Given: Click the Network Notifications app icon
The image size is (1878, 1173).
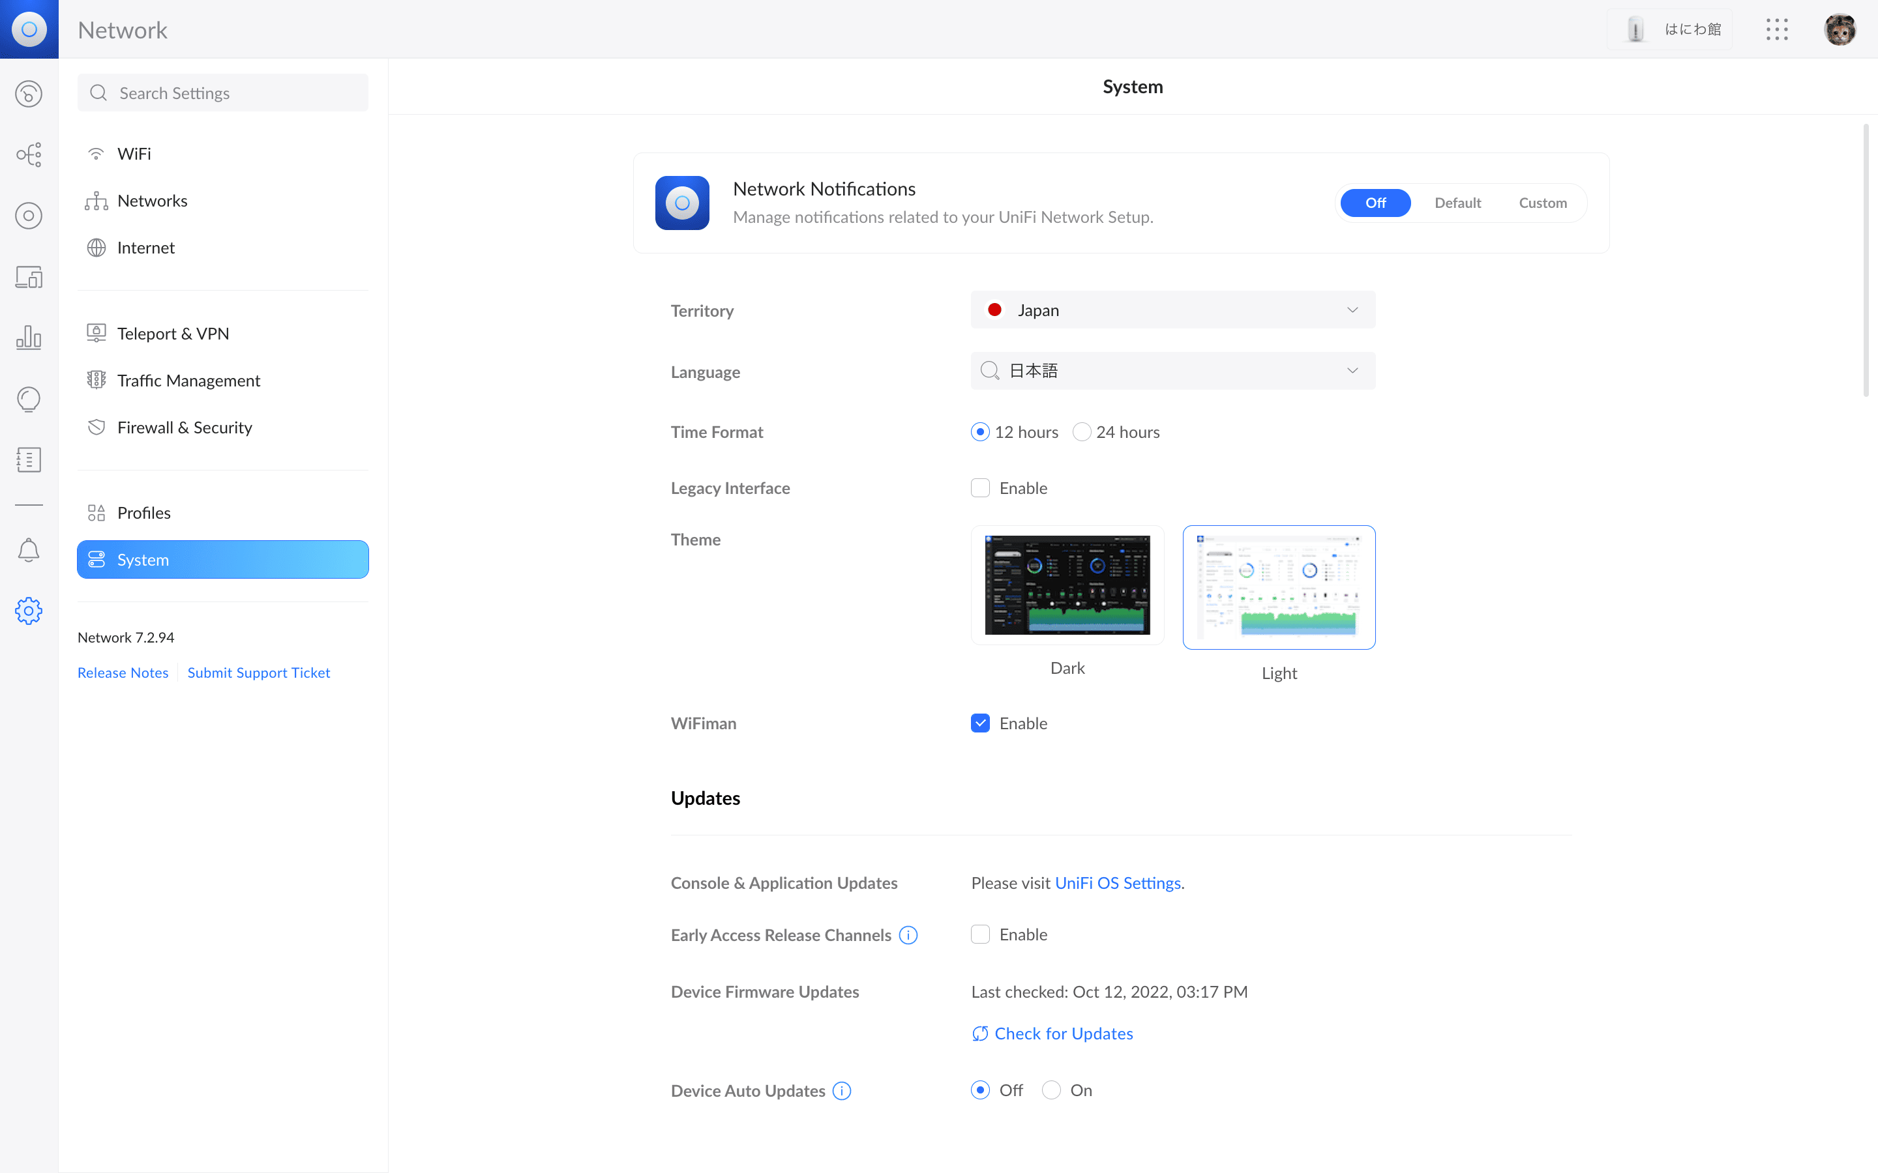Looking at the screenshot, I should coord(682,203).
